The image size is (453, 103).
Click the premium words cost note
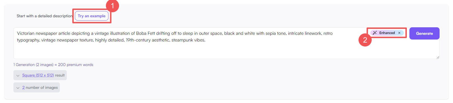[x=53, y=65]
